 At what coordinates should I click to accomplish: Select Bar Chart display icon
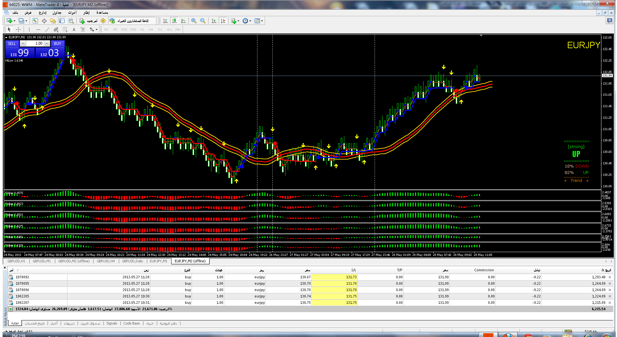click(x=165, y=21)
